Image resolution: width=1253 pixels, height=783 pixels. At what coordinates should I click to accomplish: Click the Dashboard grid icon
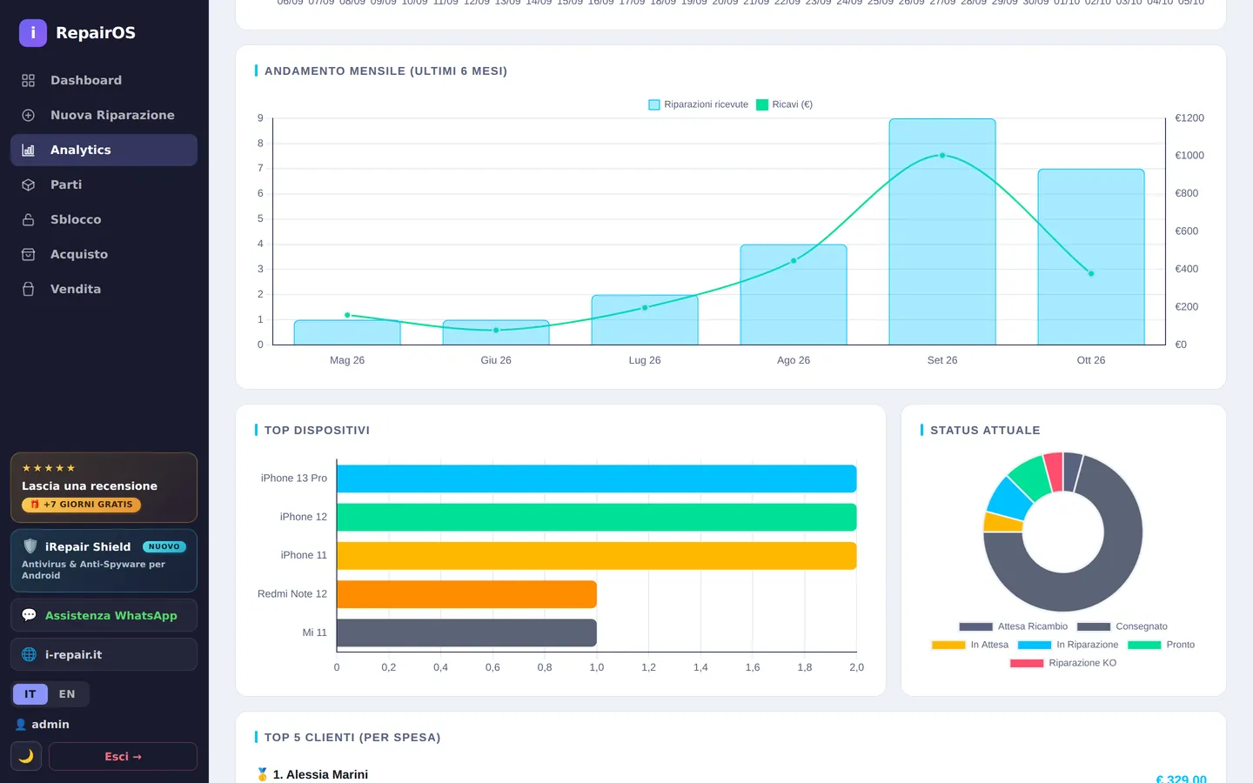tap(28, 80)
